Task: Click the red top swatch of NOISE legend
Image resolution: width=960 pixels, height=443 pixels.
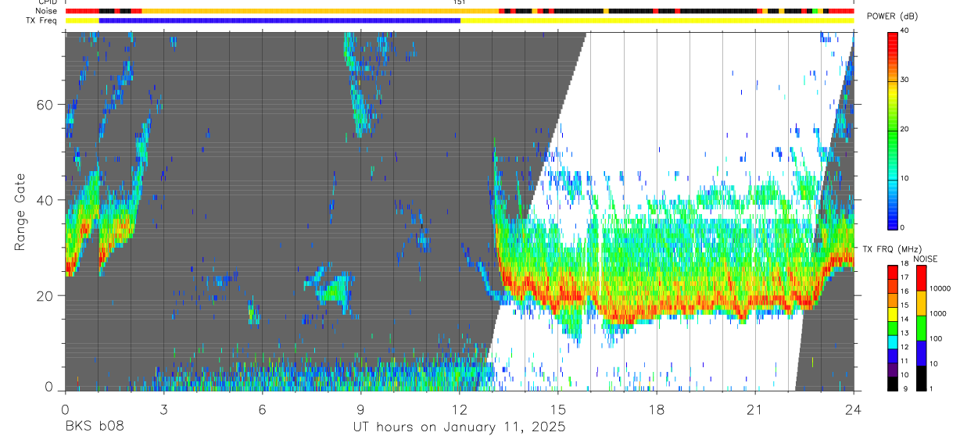Action: click(921, 277)
